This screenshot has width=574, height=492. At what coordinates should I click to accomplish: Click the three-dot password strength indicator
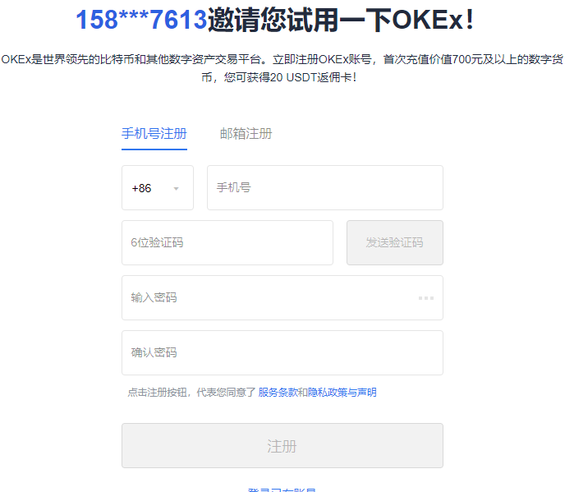425,297
